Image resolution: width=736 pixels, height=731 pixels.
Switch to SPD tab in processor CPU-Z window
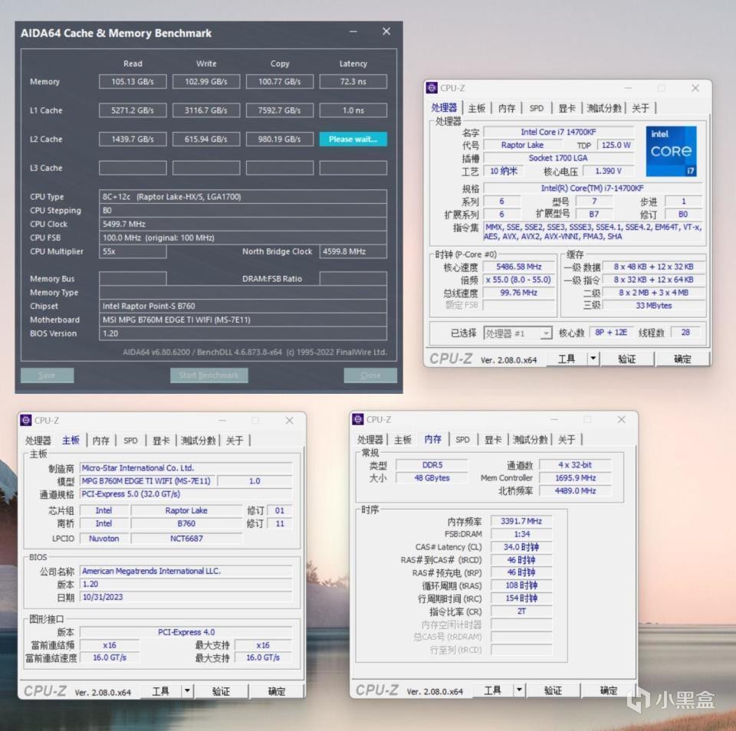tap(537, 108)
